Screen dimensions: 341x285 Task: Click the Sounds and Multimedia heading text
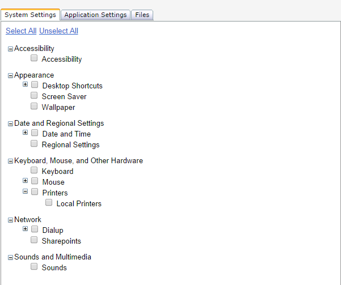click(x=53, y=257)
